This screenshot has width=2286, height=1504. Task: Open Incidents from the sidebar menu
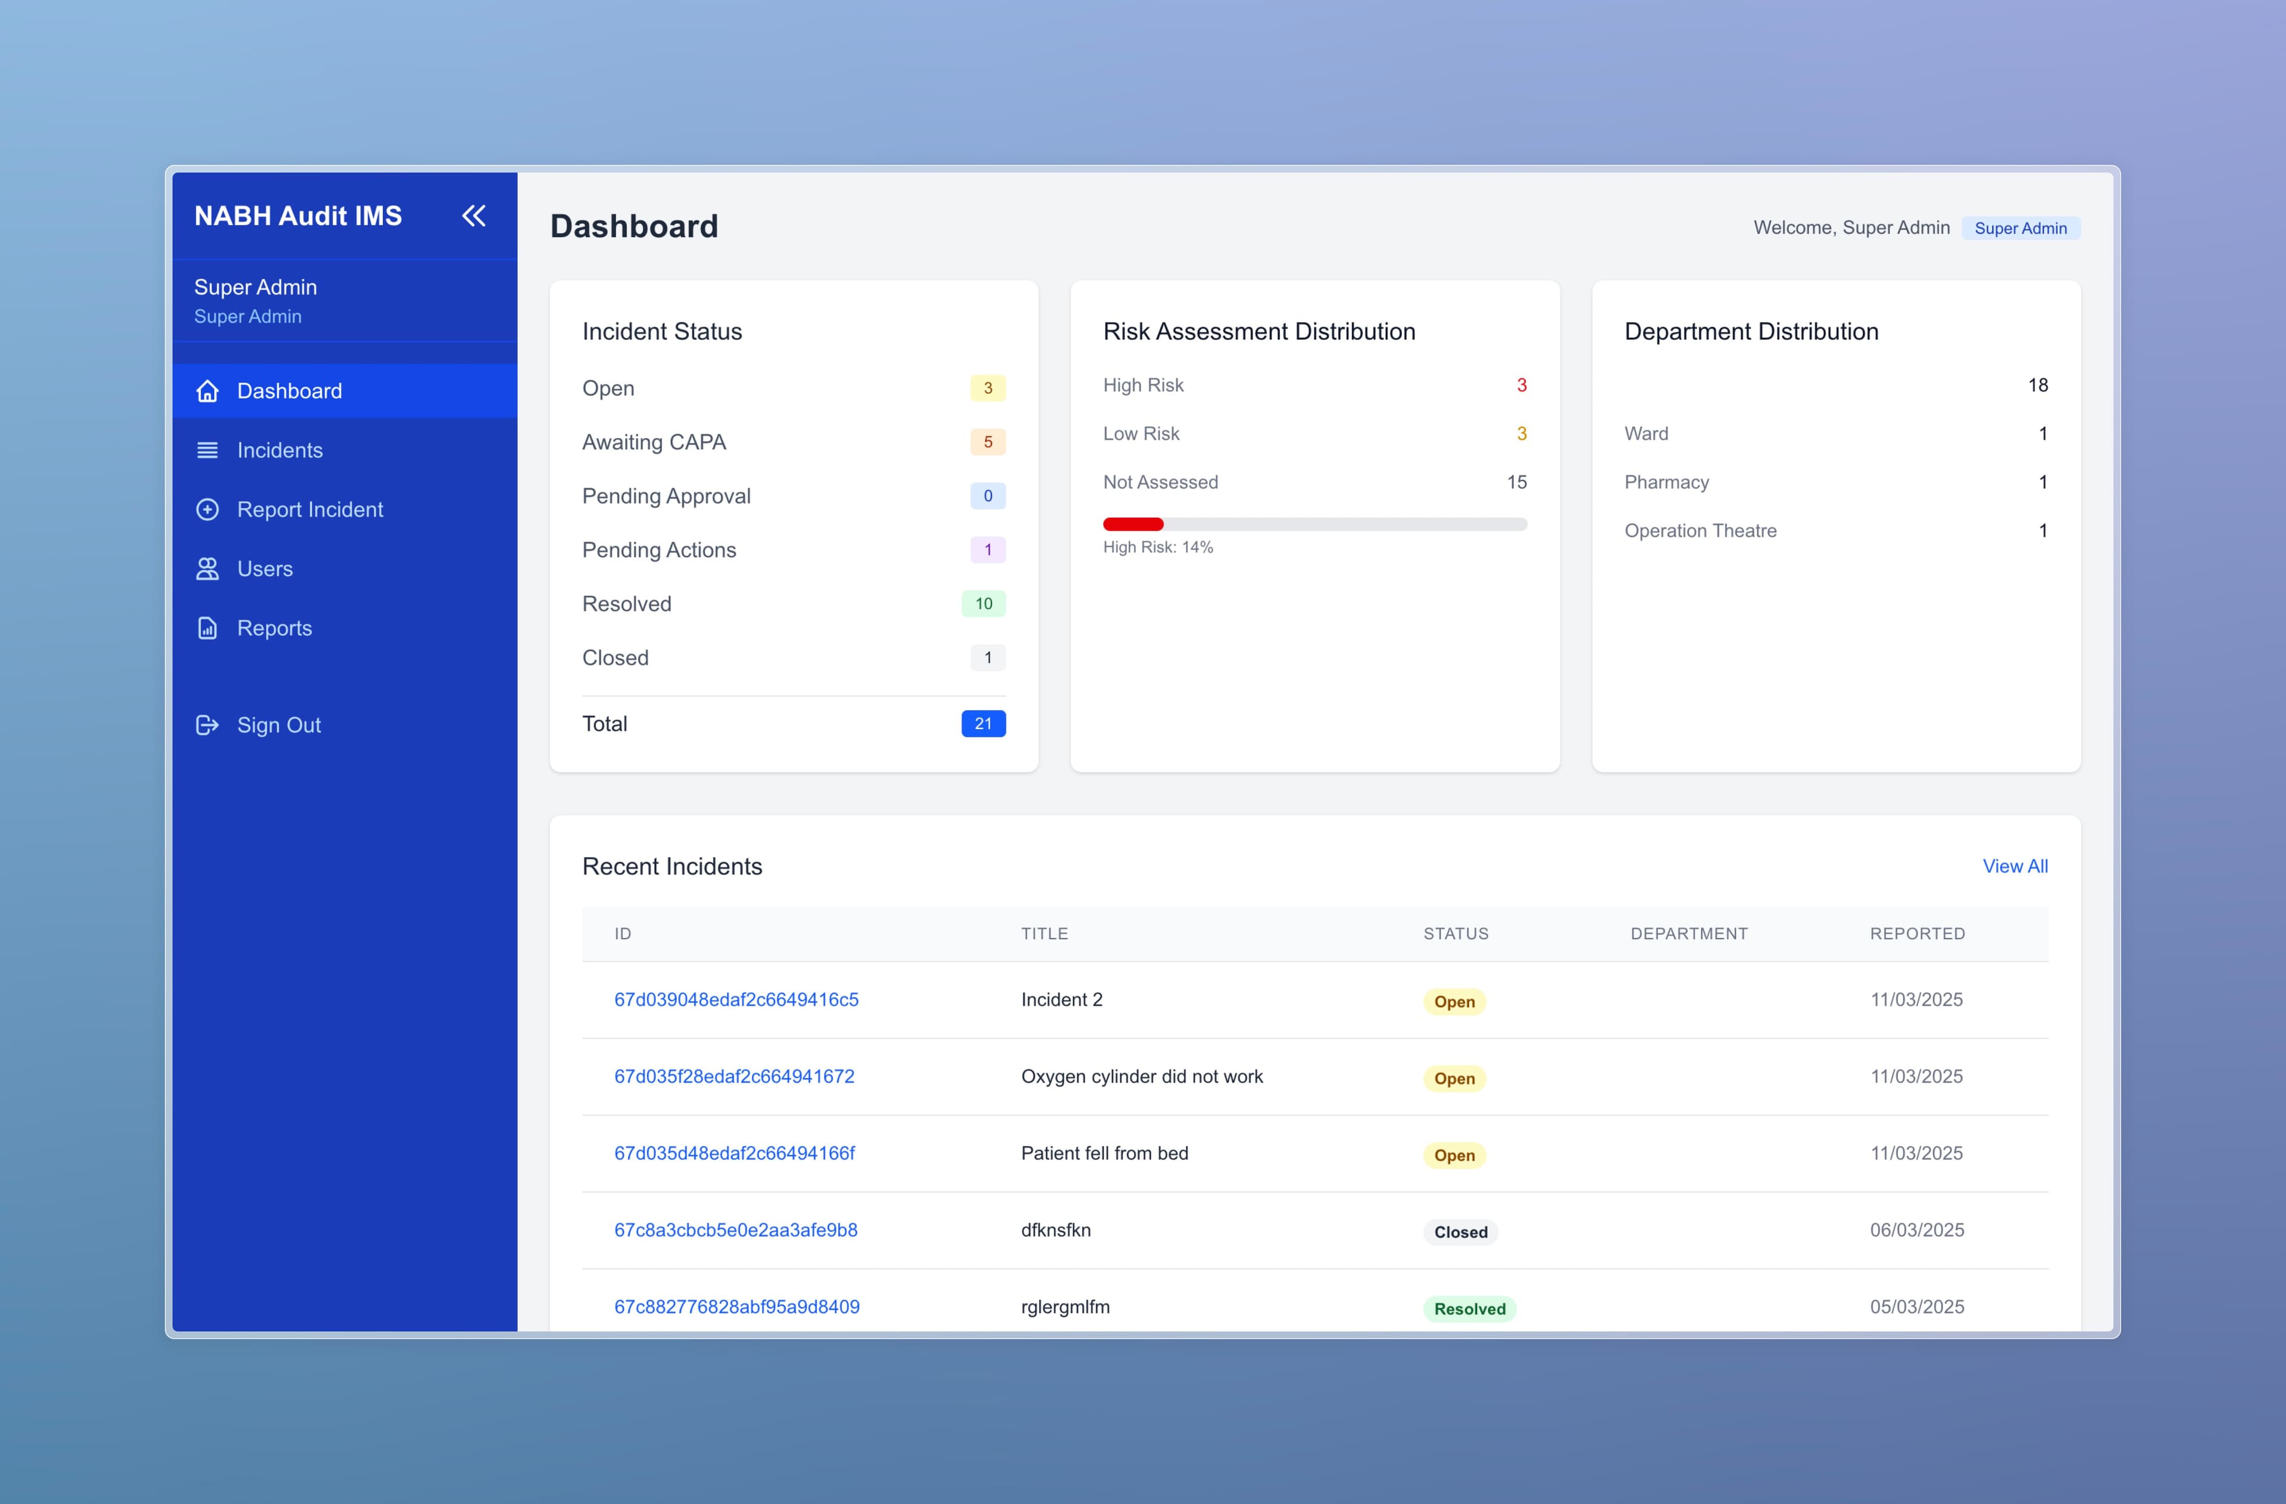tap(280, 451)
